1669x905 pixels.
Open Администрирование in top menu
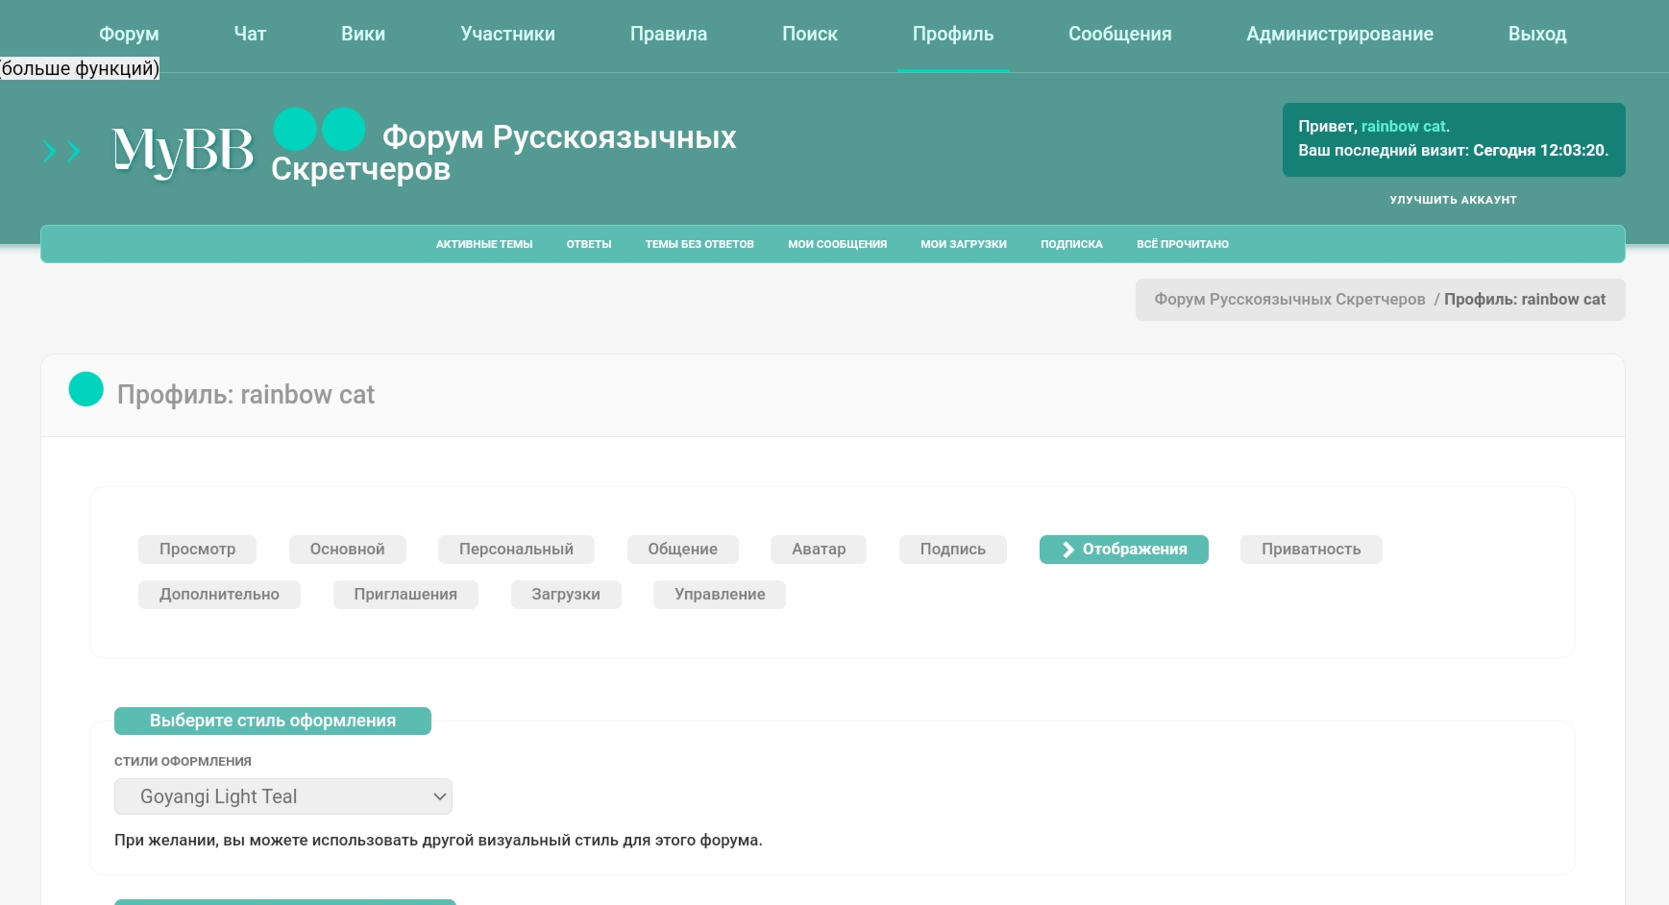[1338, 35]
